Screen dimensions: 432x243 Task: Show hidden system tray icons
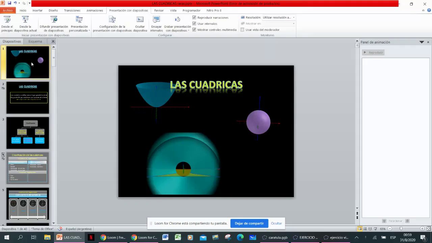point(356,237)
